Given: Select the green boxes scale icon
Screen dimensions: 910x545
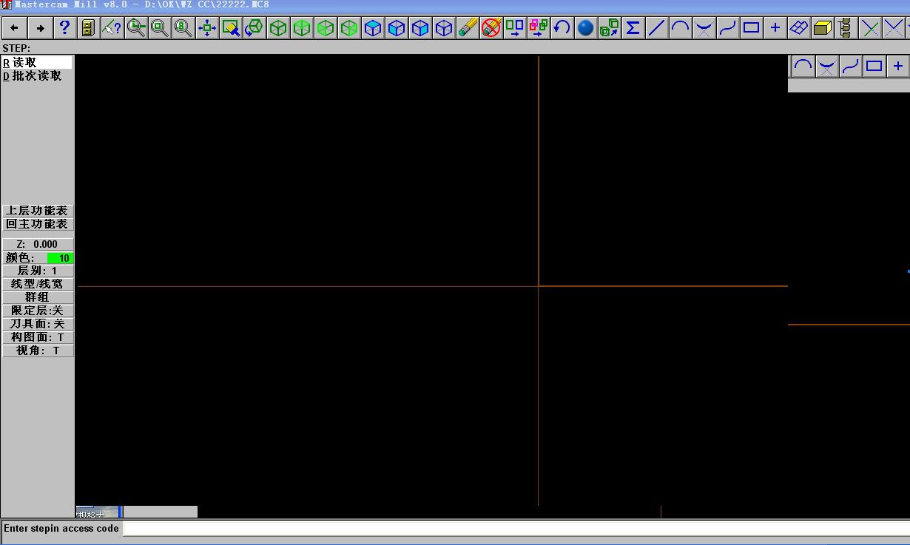Looking at the screenshot, I should [x=610, y=28].
